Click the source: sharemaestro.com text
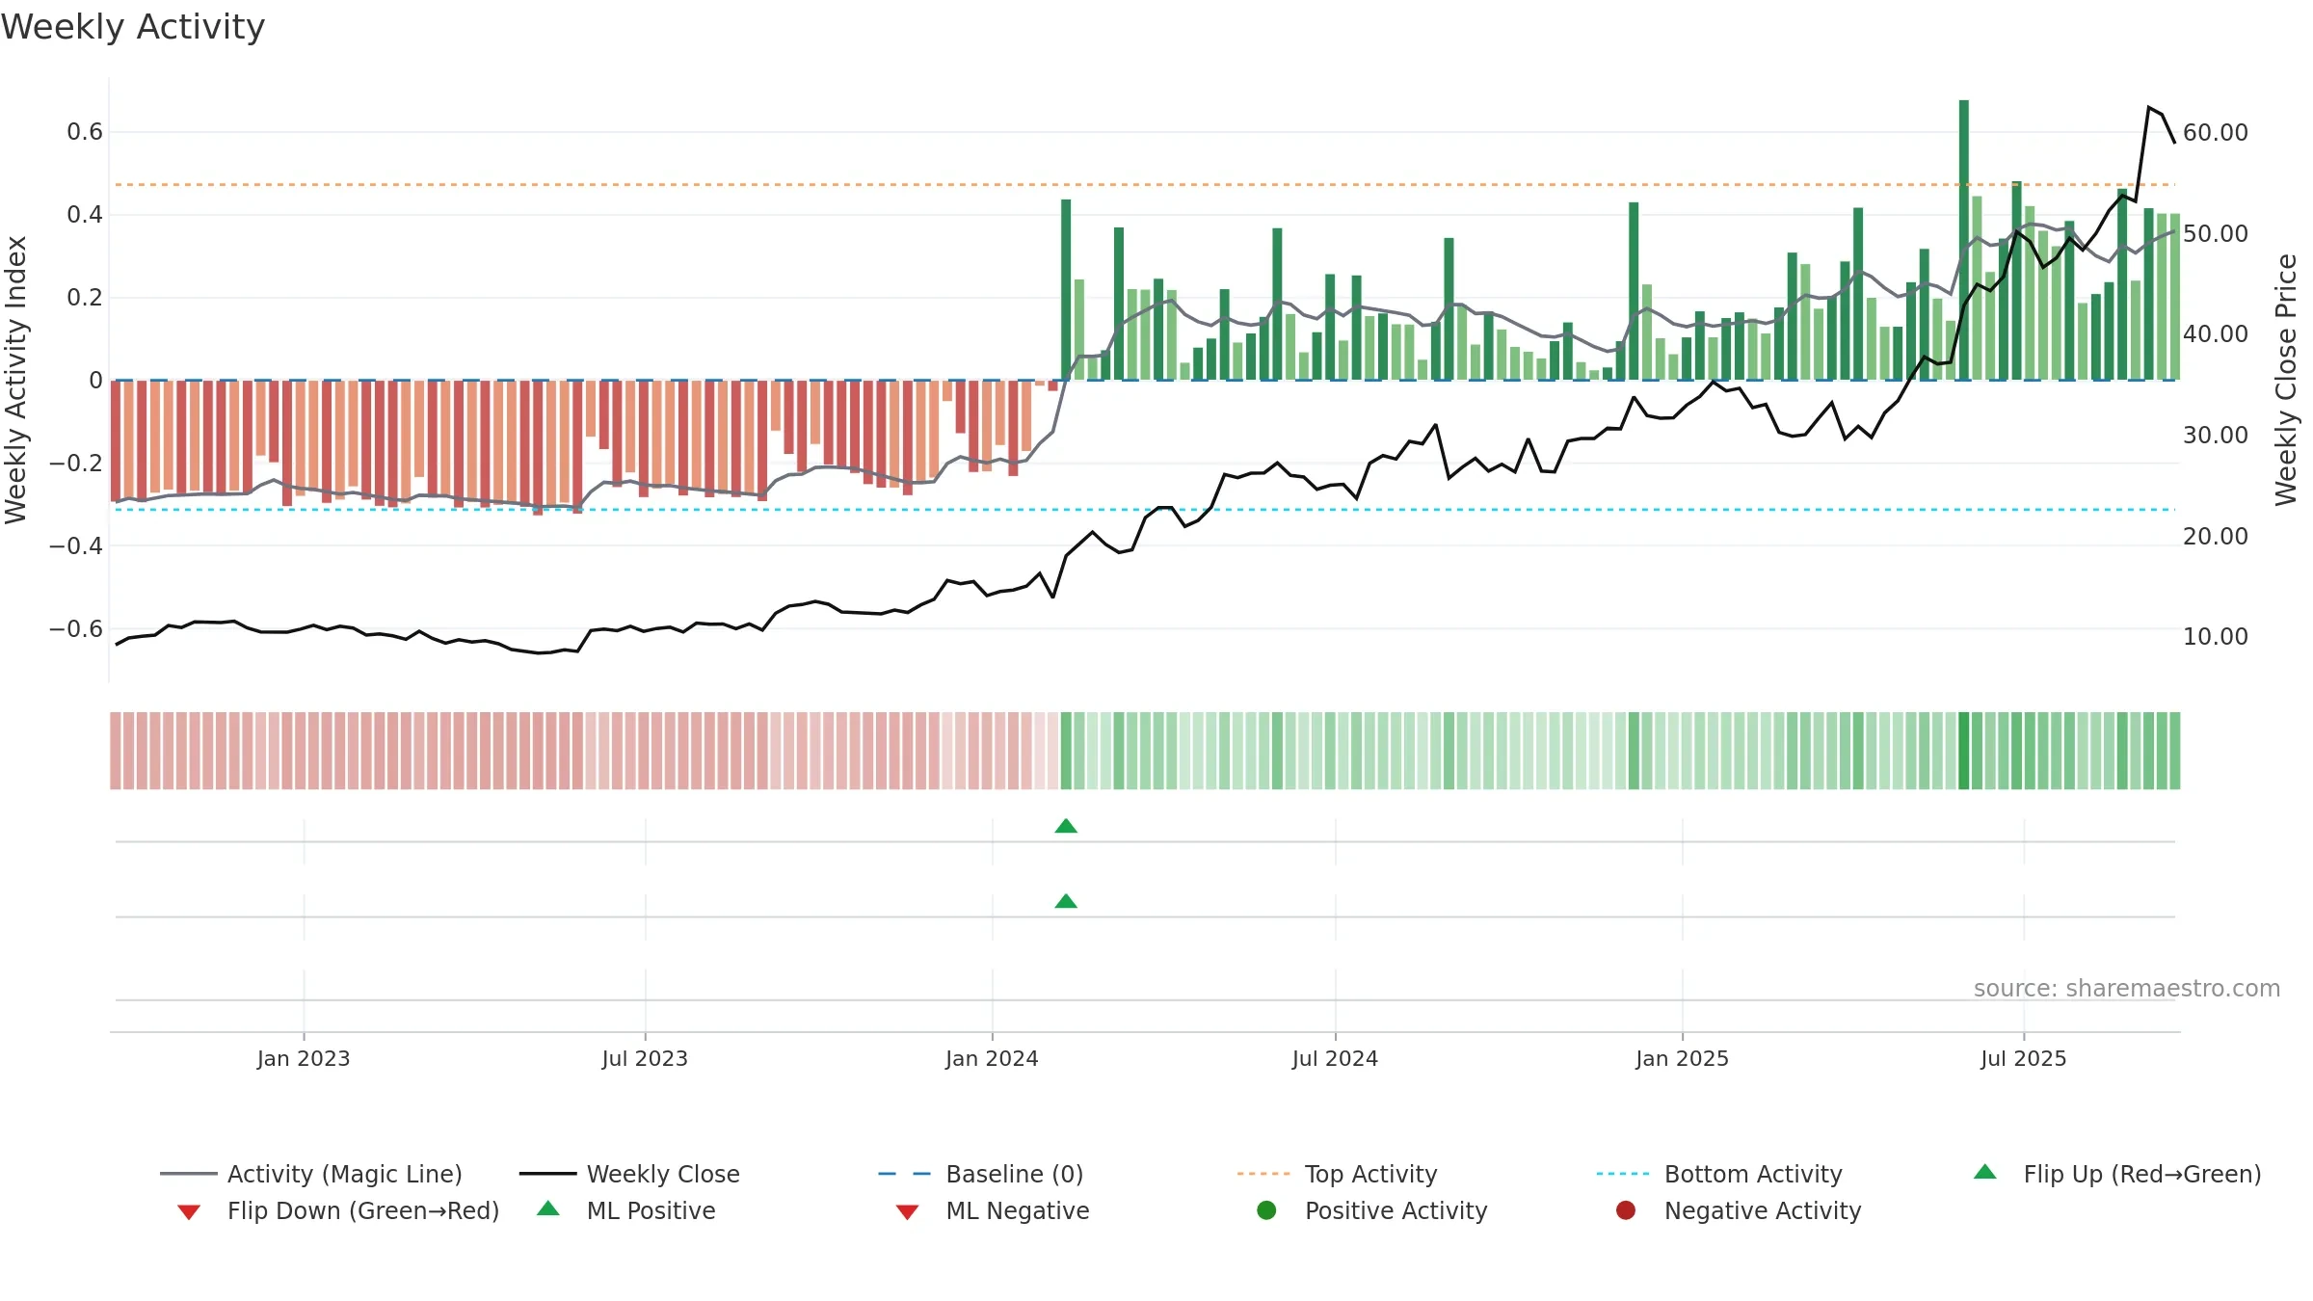The width and height of the screenshot is (2313, 1301). (x=2127, y=988)
